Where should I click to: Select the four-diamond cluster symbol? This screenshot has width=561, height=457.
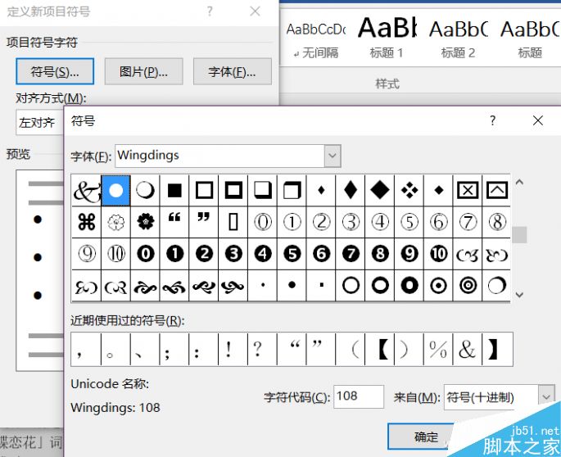coord(409,190)
